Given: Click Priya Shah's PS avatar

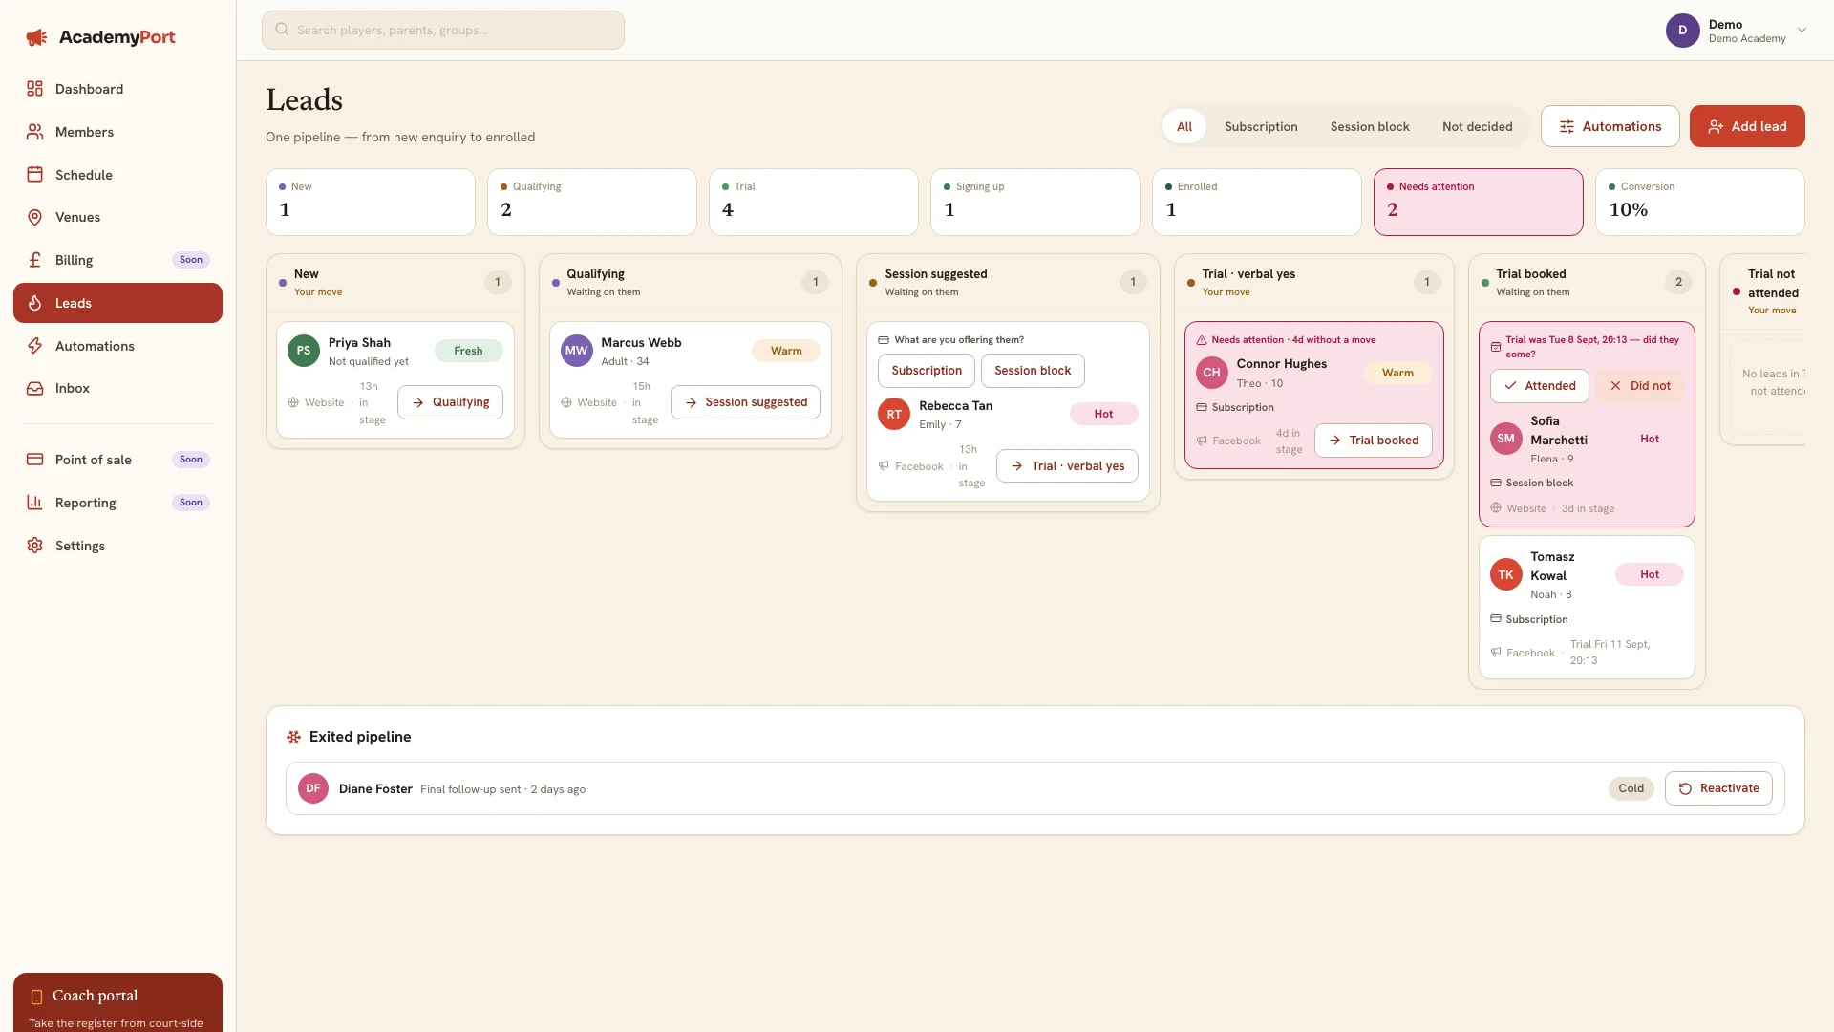Looking at the screenshot, I should 304,351.
